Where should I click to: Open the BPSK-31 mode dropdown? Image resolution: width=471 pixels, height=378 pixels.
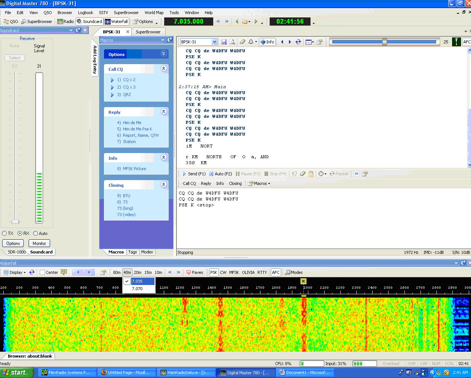(x=214, y=42)
